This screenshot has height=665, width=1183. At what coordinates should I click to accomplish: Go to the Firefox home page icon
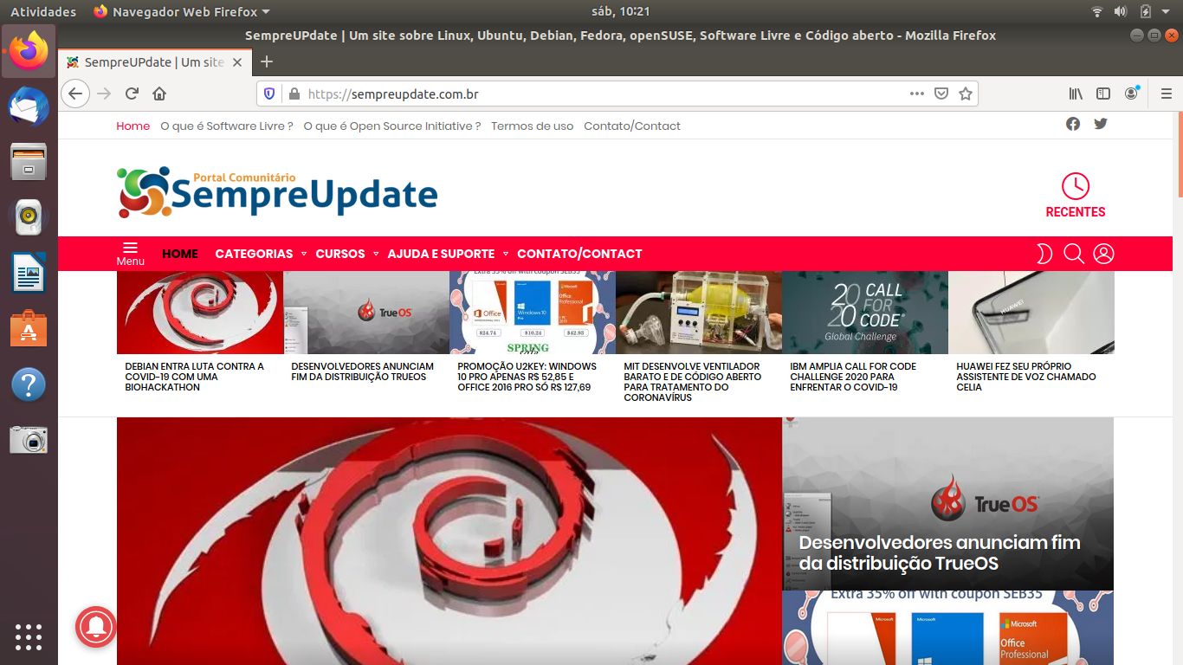tap(159, 94)
